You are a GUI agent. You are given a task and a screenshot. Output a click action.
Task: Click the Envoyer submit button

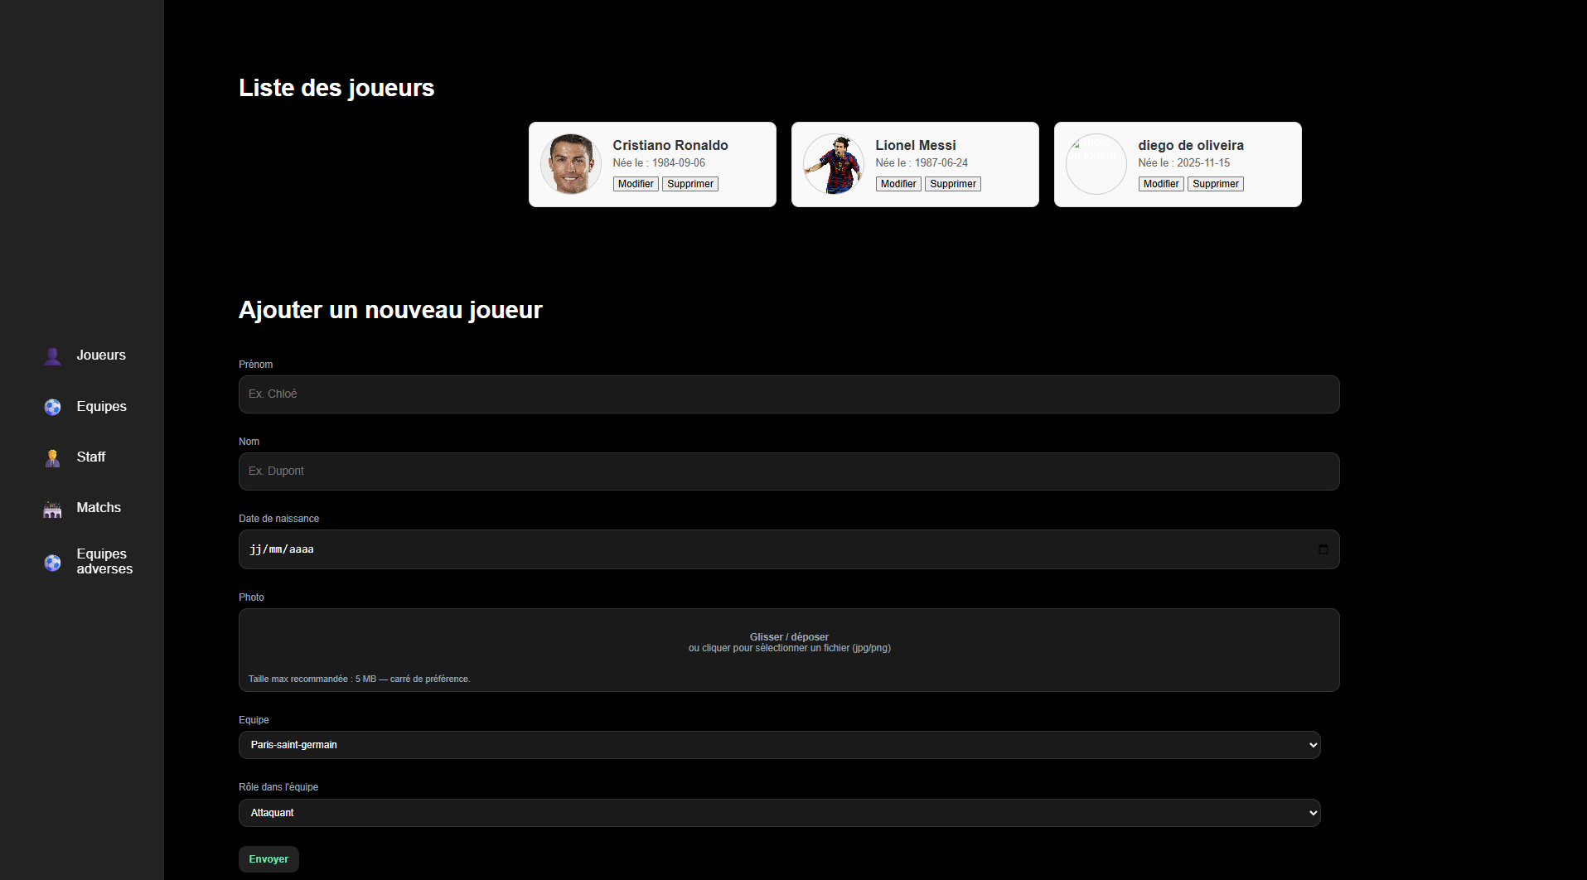pyautogui.click(x=269, y=859)
